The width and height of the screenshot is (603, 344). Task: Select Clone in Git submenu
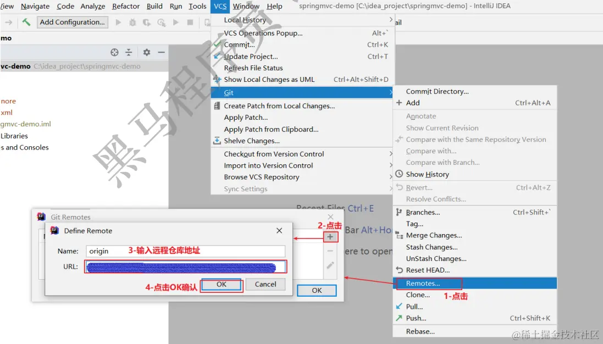(x=475, y=295)
